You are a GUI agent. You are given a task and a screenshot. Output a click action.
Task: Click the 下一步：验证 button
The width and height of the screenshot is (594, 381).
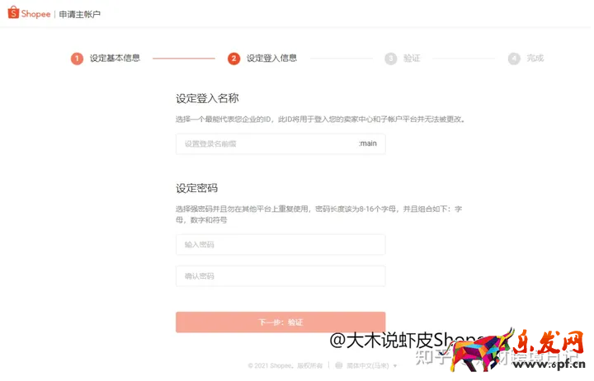click(280, 322)
